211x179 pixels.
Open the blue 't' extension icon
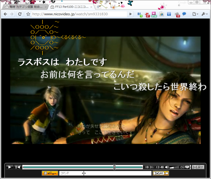169,14
